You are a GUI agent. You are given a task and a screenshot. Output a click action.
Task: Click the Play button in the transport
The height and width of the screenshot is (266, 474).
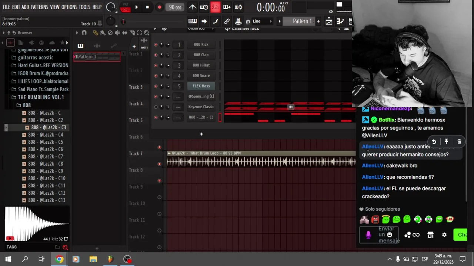(x=136, y=7)
